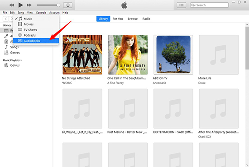249x167 pixels.
Task: Go back with the back arrow button
Action: (x=6, y=19)
